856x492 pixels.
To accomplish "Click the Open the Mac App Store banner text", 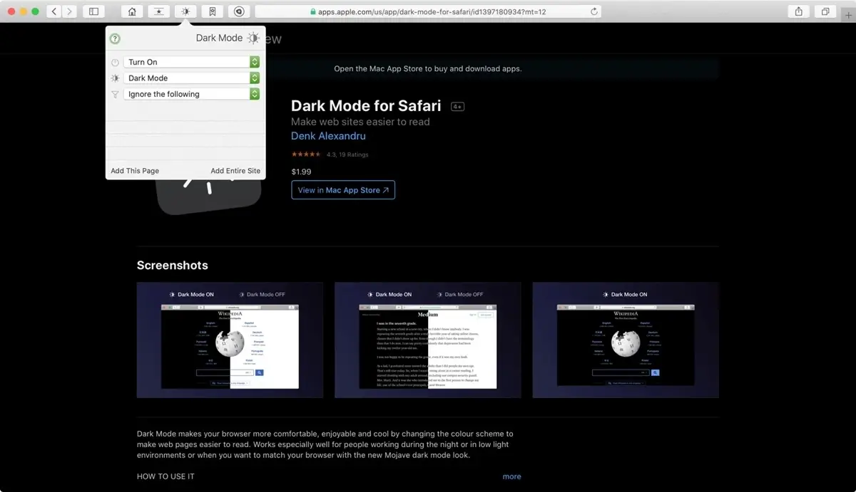I will 428,69.
